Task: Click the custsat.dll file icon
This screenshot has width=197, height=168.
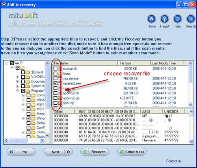Action: [60, 68]
